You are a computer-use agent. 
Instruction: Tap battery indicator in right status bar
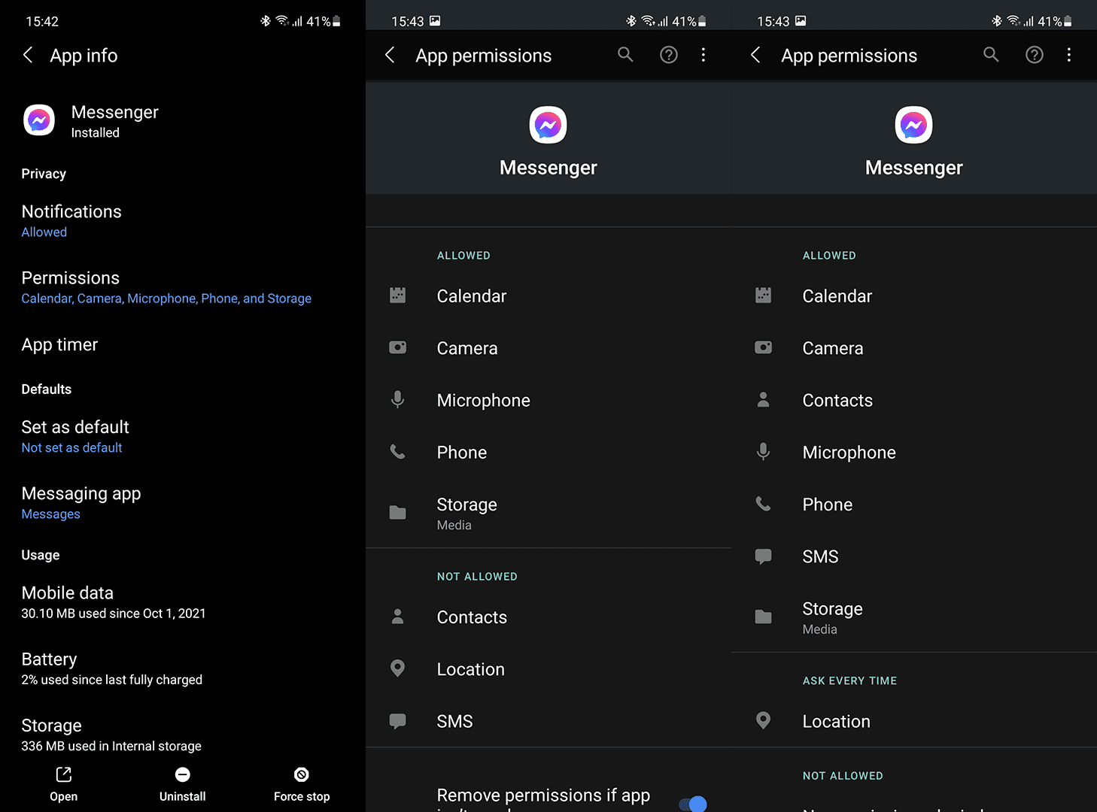click(x=1068, y=21)
